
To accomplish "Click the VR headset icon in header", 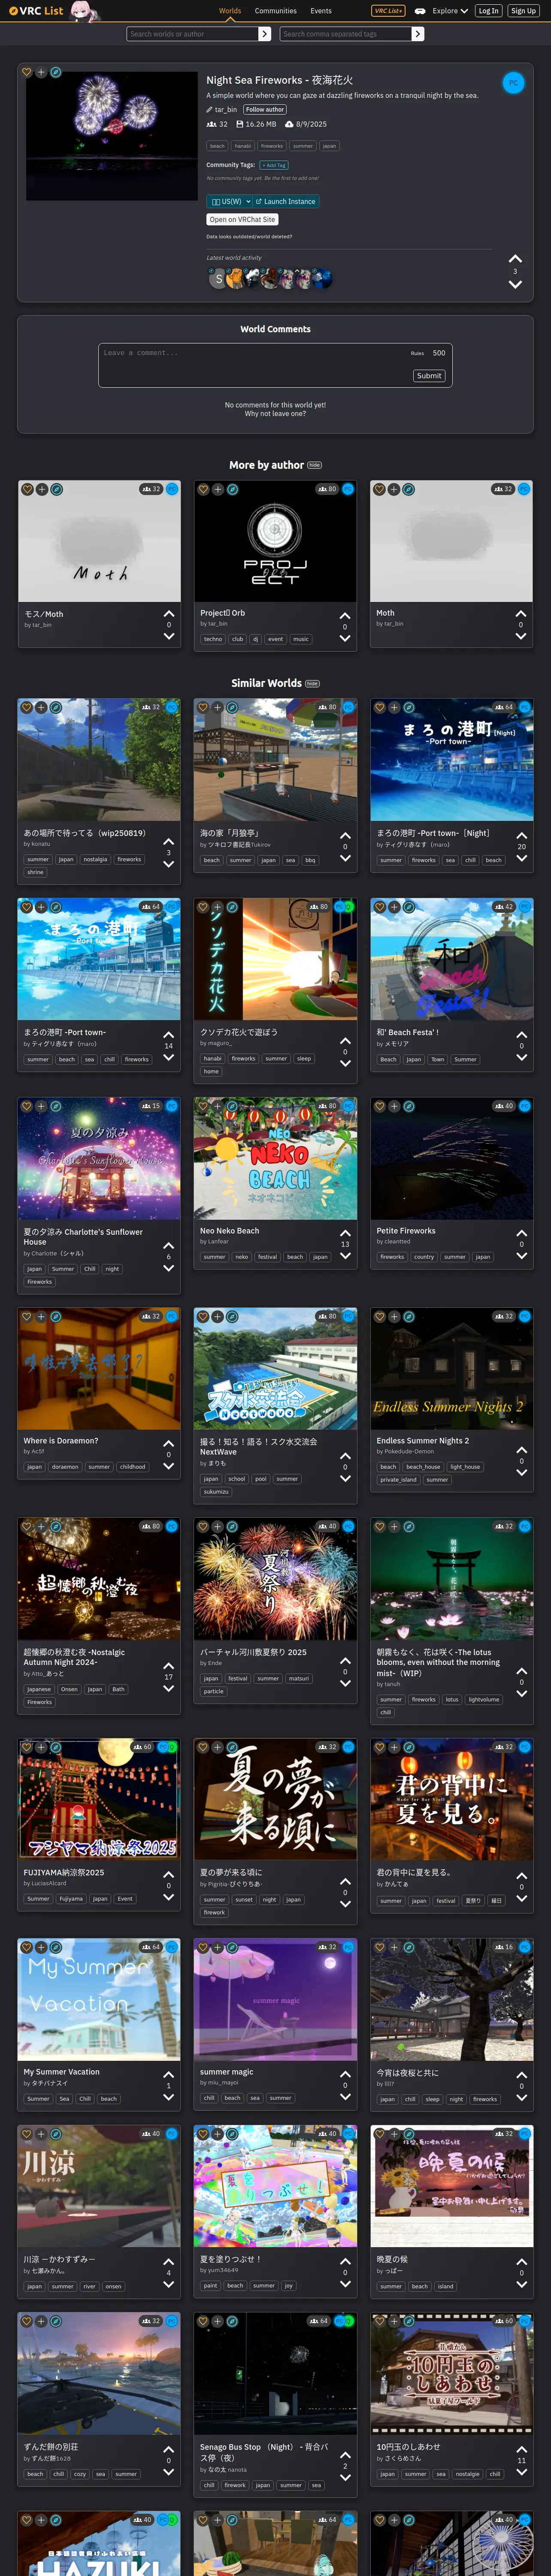I will click(420, 11).
